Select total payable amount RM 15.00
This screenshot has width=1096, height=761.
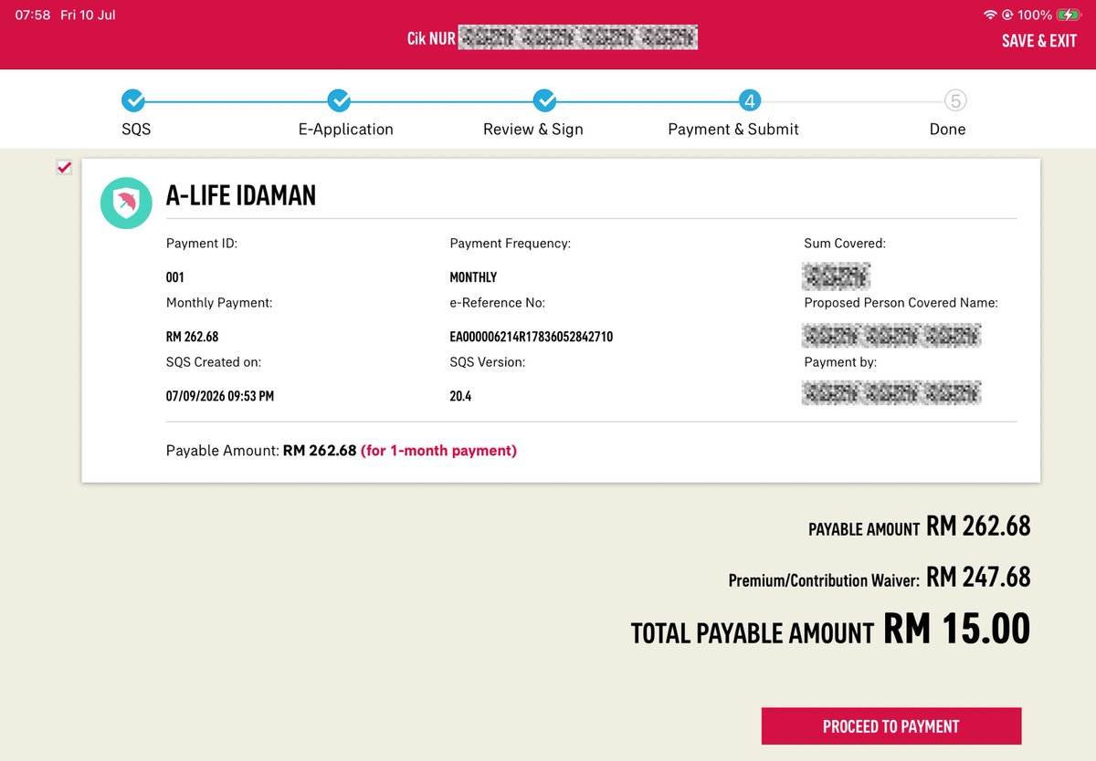click(956, 630)
